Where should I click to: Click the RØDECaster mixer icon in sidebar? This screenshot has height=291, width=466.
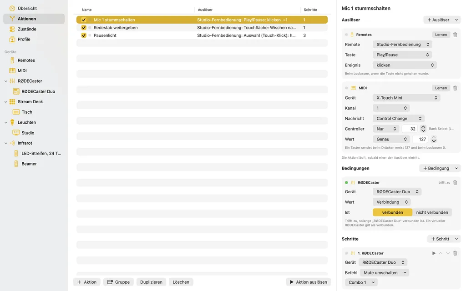pyautogui.click(x=12, y=81)
